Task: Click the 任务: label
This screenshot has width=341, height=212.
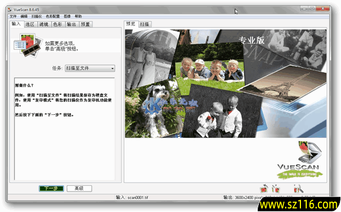Action: tap(58, 68)
